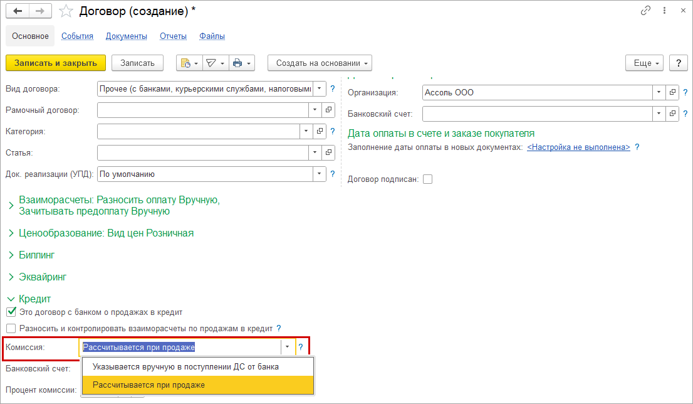This screenshot has width=693, height=404.
Task: Open the Категория dropdown
Action: point(306,131)
